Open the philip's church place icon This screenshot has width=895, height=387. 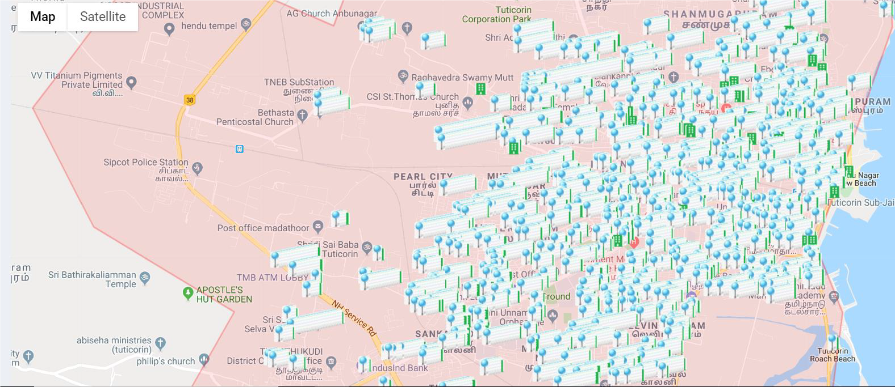pyautogui.click(x=204, y=359)
